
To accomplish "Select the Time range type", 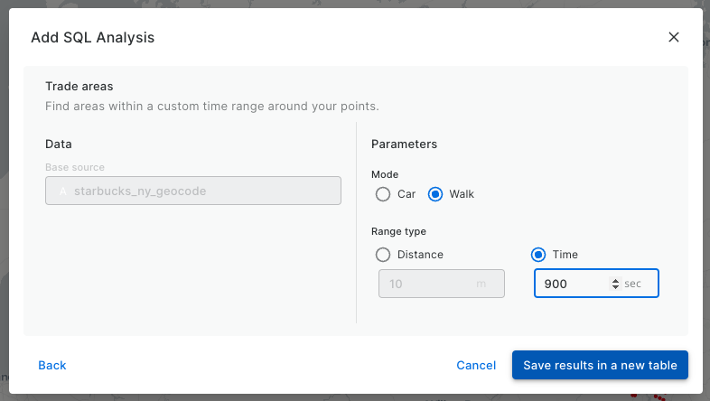I will [539, 255].
